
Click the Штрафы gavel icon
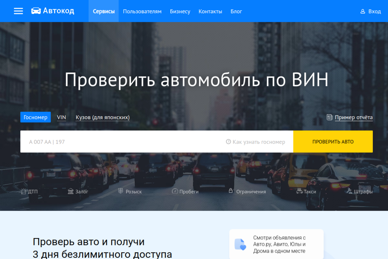tap(350, 191)
